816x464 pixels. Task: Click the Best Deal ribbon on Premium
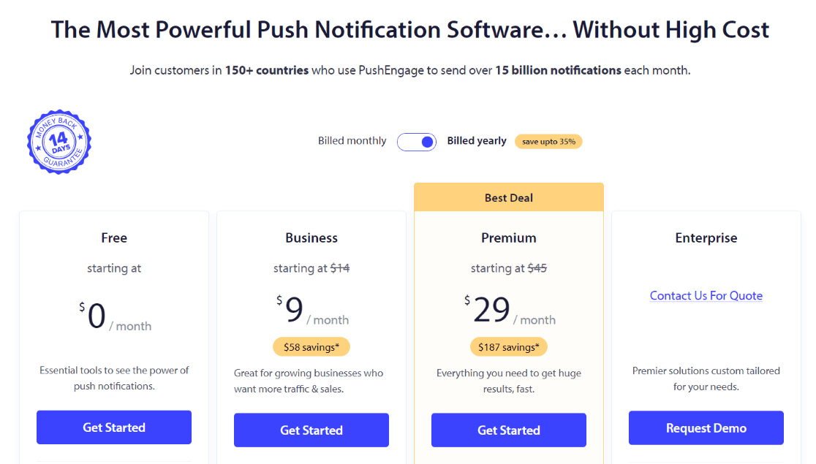pyautogui.click(x=508, y=197)
